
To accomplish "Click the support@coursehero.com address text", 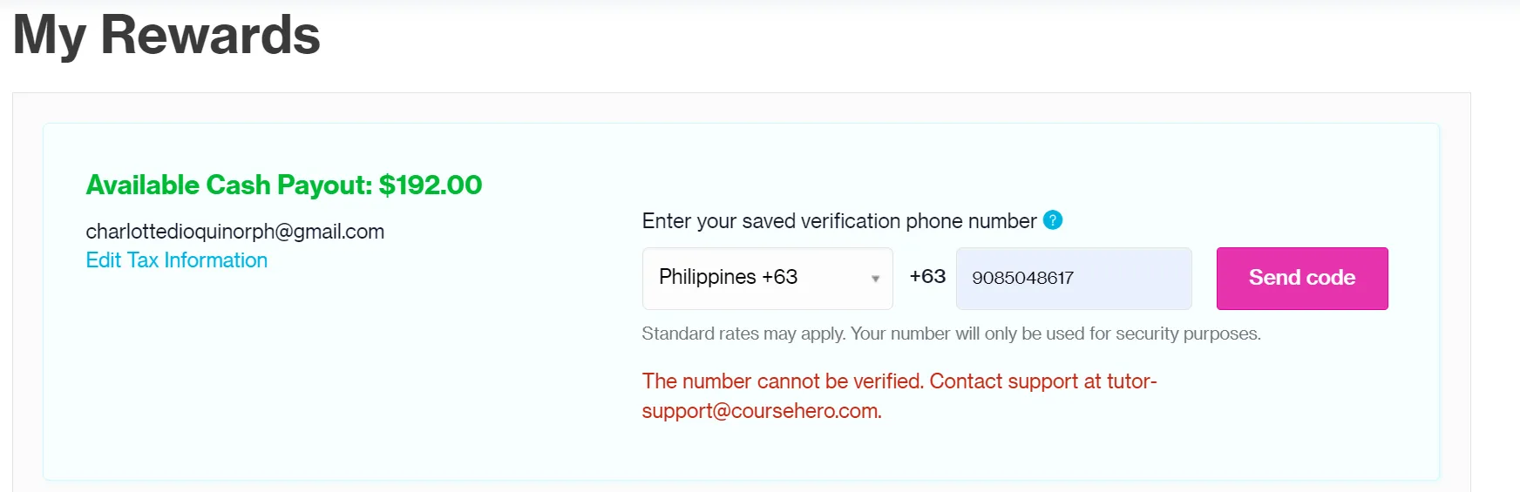I will [x=761, y=411].
